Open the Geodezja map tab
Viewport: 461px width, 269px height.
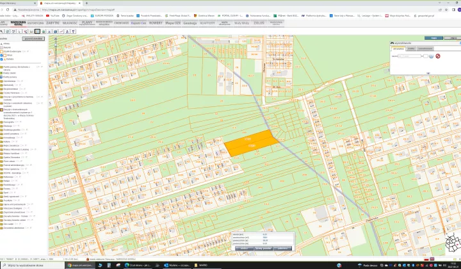(190, 22)
